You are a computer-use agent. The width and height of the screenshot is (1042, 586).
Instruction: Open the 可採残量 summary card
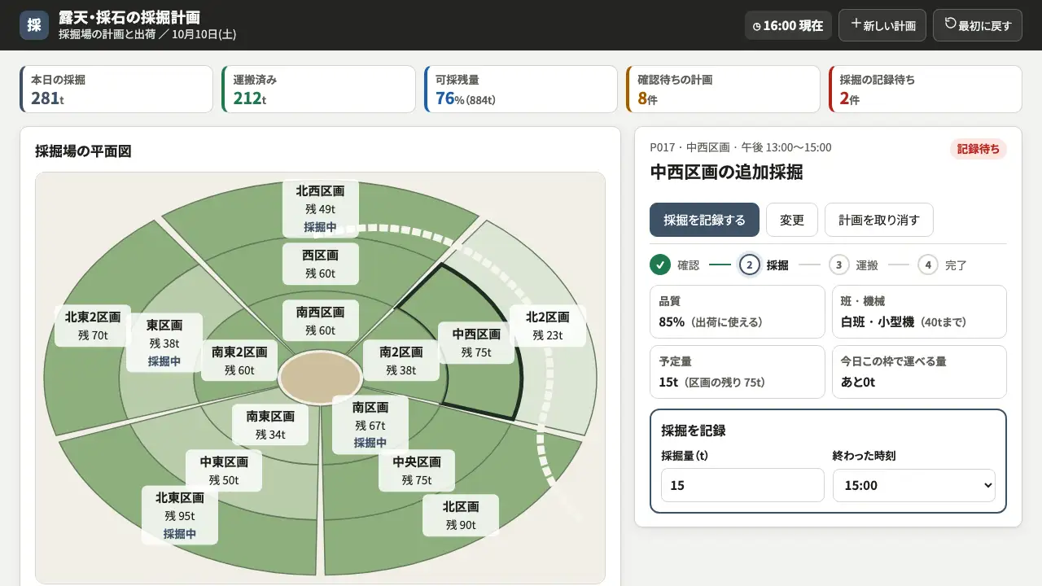pyautogui.click(x=521, y=90)
